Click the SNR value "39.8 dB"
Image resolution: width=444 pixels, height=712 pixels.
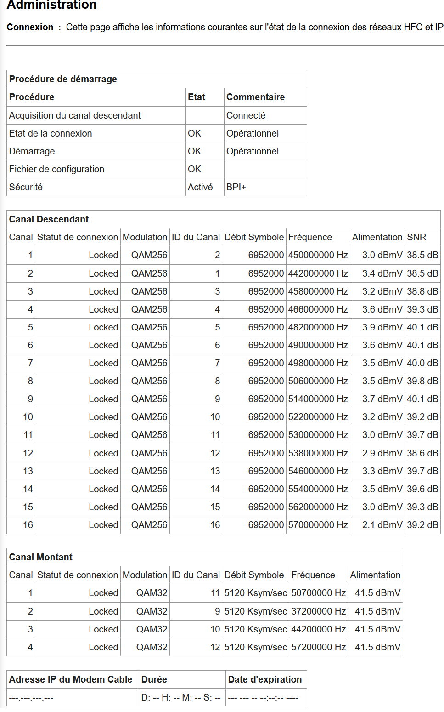[x=422, y=381]
